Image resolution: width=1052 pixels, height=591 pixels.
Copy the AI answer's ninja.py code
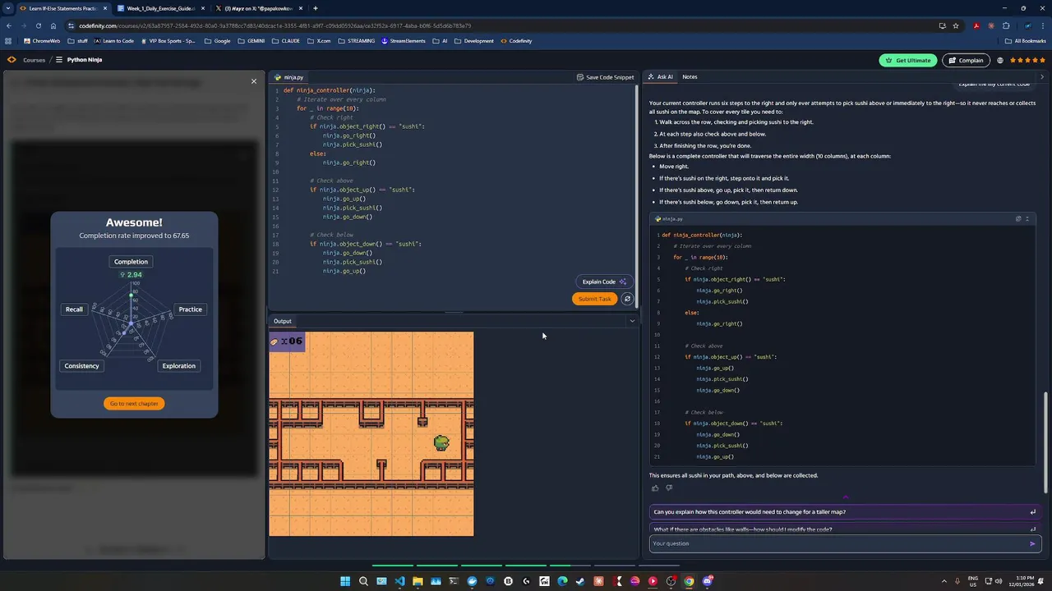coord(1018,219)
